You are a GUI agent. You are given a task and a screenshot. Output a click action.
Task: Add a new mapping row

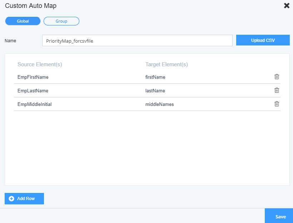(24, 198)
